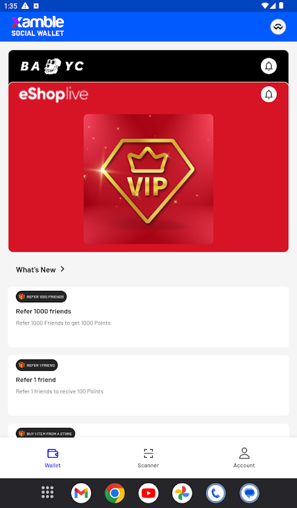
Task: Tap the REFER 1 FRIEND gift badge
Action: (37, 365)
